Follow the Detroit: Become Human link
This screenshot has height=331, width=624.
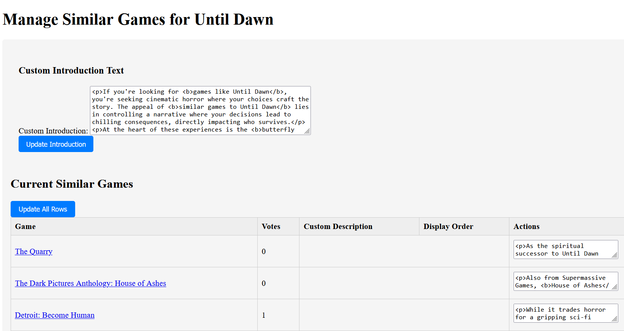[x=55, y=315]
